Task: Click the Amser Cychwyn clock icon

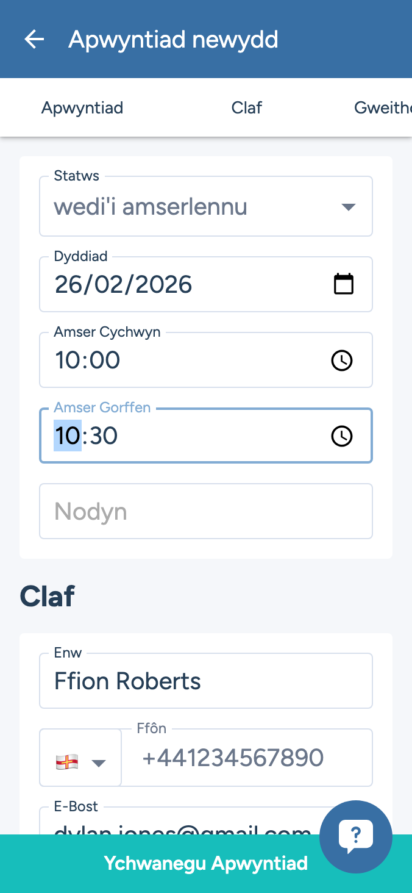Action: tap(342, 360)
